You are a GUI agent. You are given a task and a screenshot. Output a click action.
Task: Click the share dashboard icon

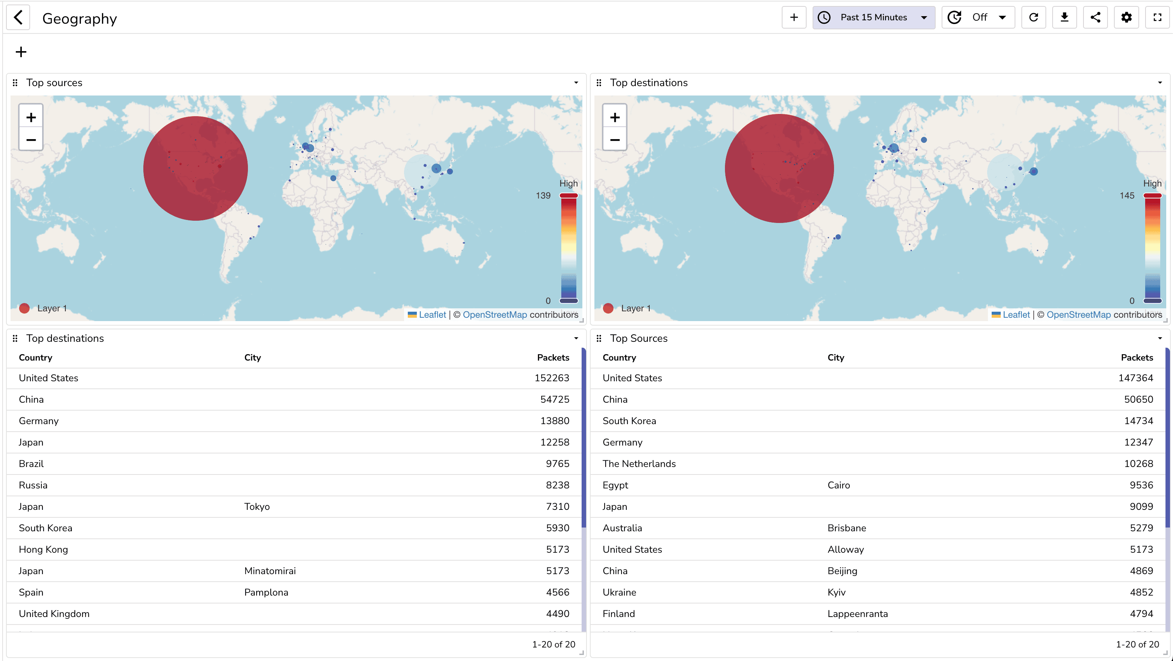pos(1096,17)
